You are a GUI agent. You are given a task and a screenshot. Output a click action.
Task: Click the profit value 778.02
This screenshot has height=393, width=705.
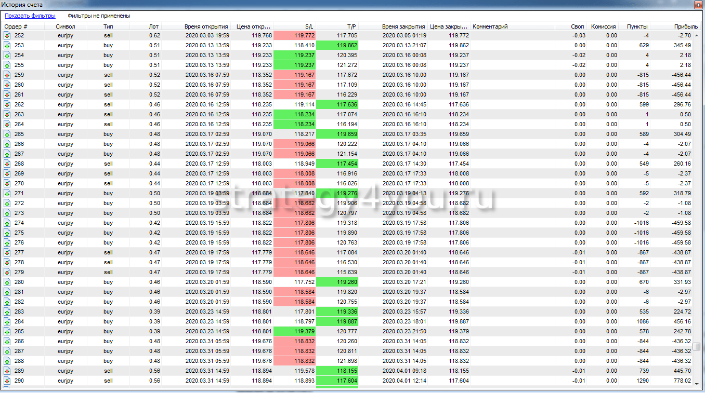pyautogui.click(x=681, y=381)
